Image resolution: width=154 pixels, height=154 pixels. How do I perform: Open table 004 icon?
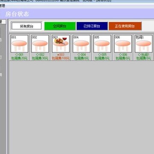click(x=82, y=44)
